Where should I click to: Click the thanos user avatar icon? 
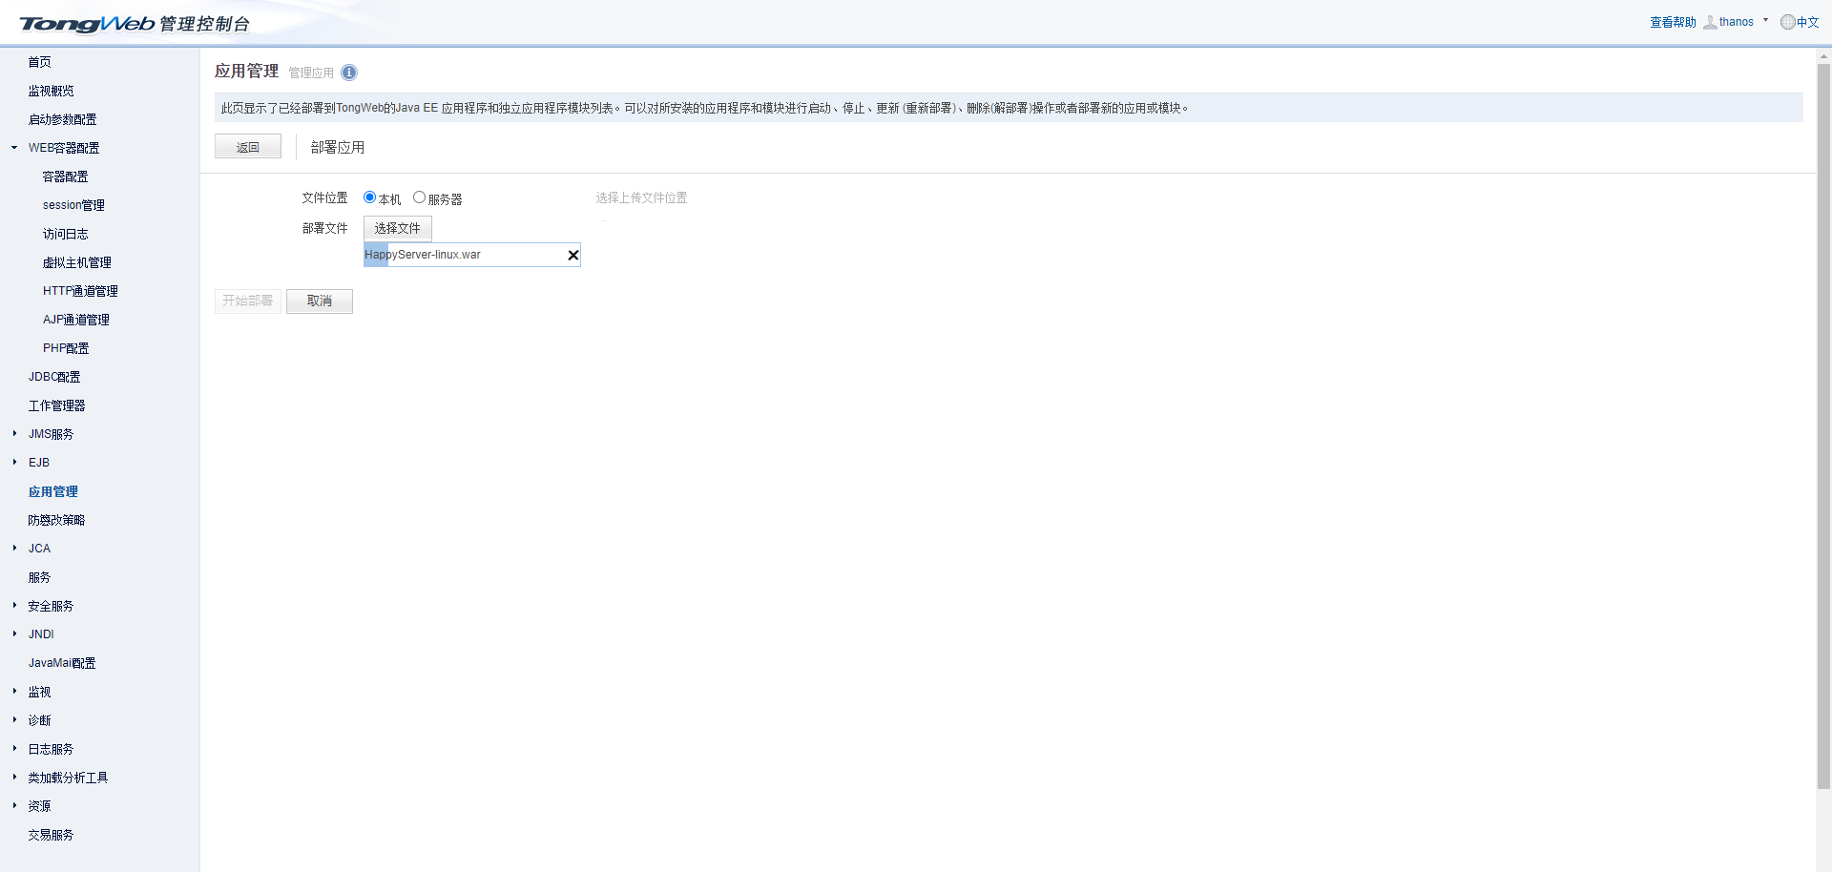(1710, 22)
